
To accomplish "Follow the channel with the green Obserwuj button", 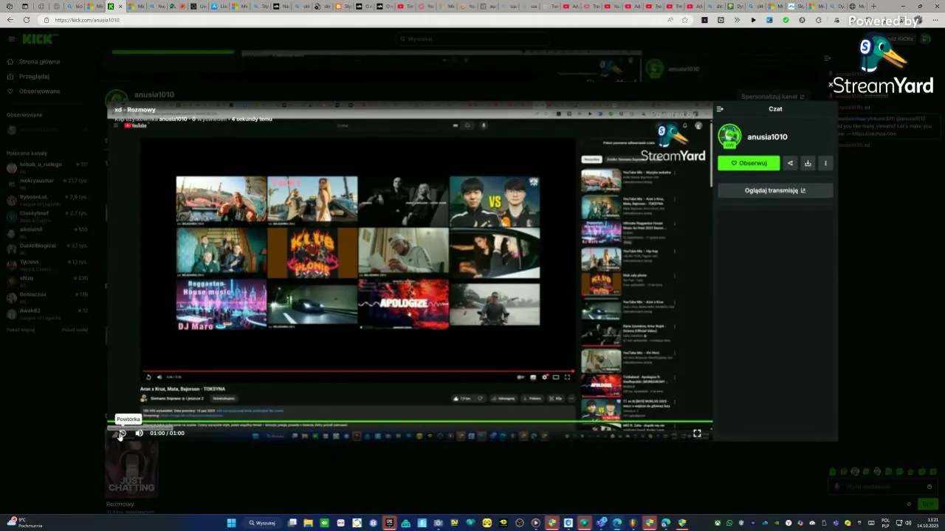I will (x=749, y=163).
